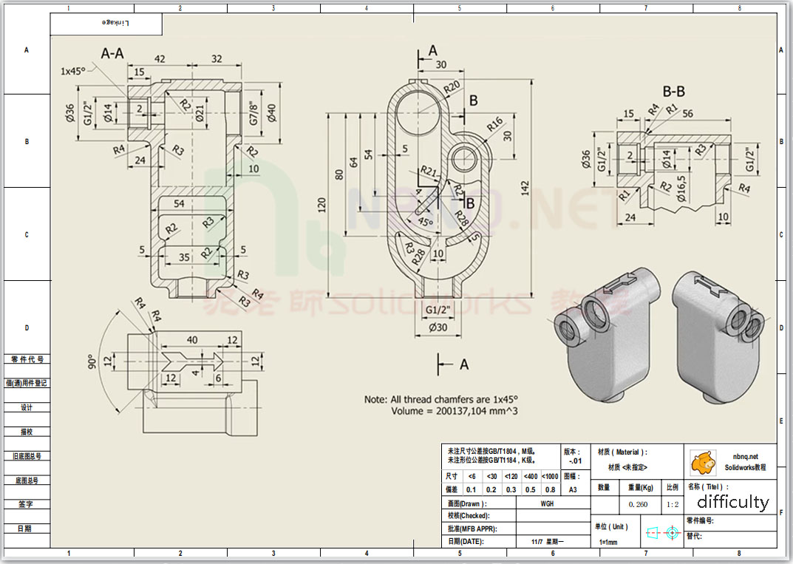This screenshot has width=793, height=564.
Task: Click the '32' width dimension in A-A
Action: click(217, 58)
